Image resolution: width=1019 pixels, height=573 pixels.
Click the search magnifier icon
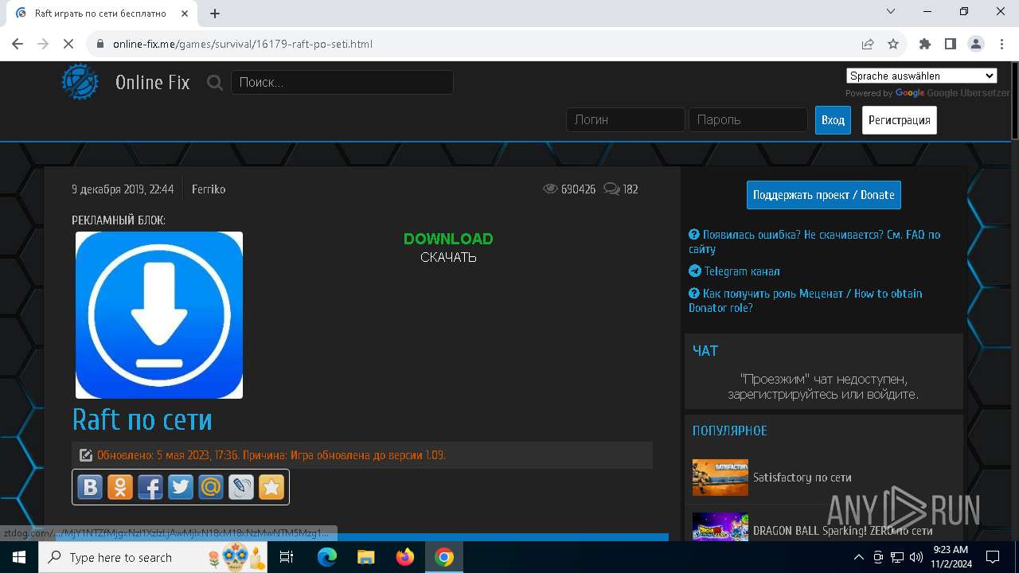pyautogui.click(x=215, y=82)
